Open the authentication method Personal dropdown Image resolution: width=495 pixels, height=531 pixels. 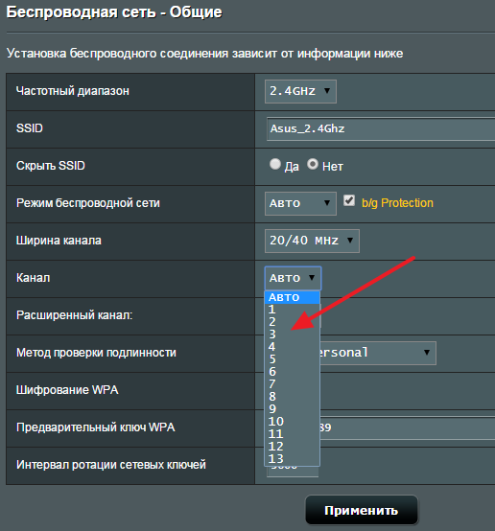point(378,354)
